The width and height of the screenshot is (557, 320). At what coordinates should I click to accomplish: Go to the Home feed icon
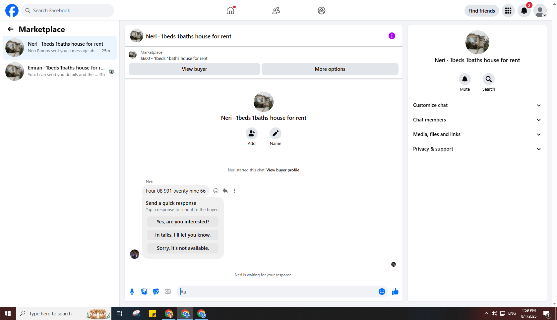click(x=230, y=11)
